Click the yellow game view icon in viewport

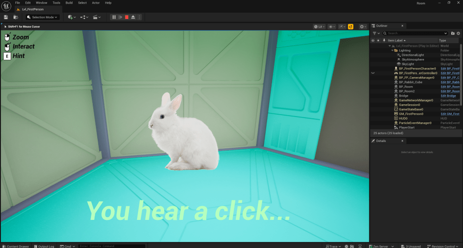click(350, 27)
